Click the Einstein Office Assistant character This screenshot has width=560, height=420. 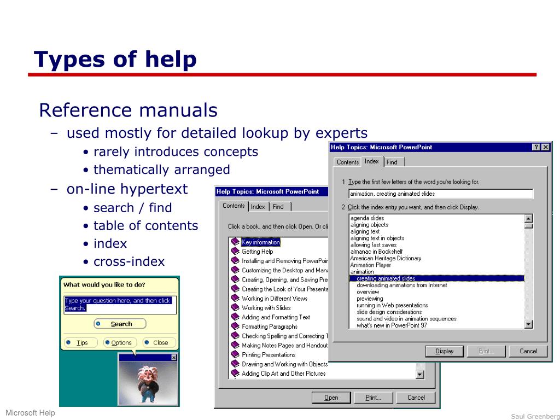click(149, 384)
